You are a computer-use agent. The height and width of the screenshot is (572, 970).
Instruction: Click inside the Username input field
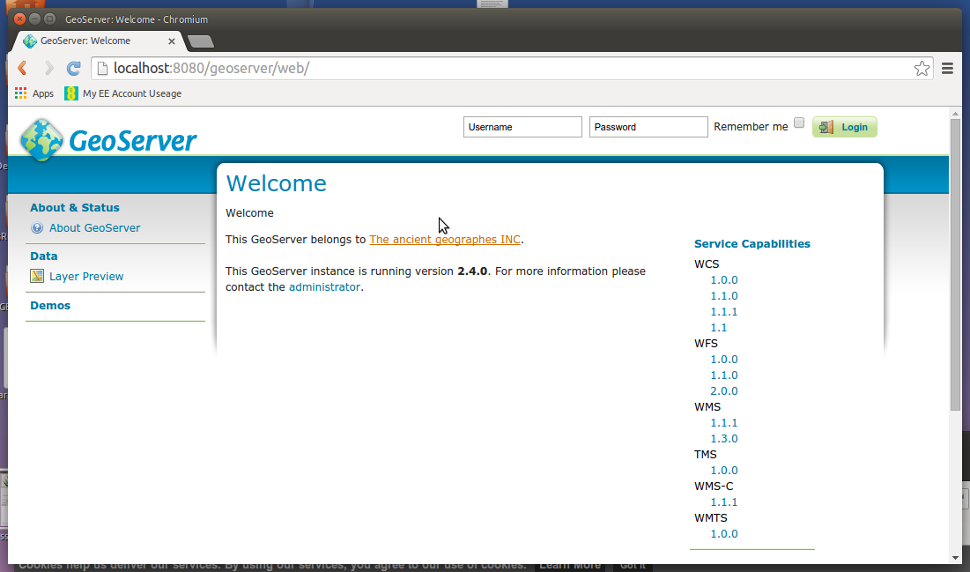click(522, 127)
